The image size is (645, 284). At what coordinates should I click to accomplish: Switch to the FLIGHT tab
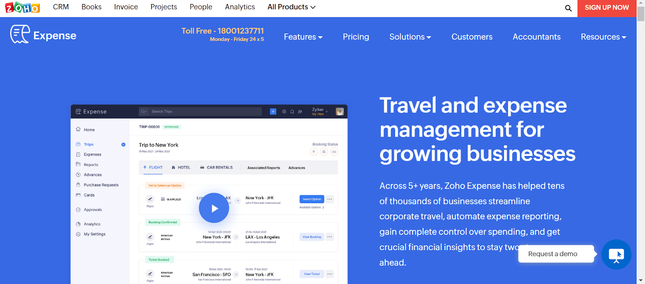pos(153,167)
